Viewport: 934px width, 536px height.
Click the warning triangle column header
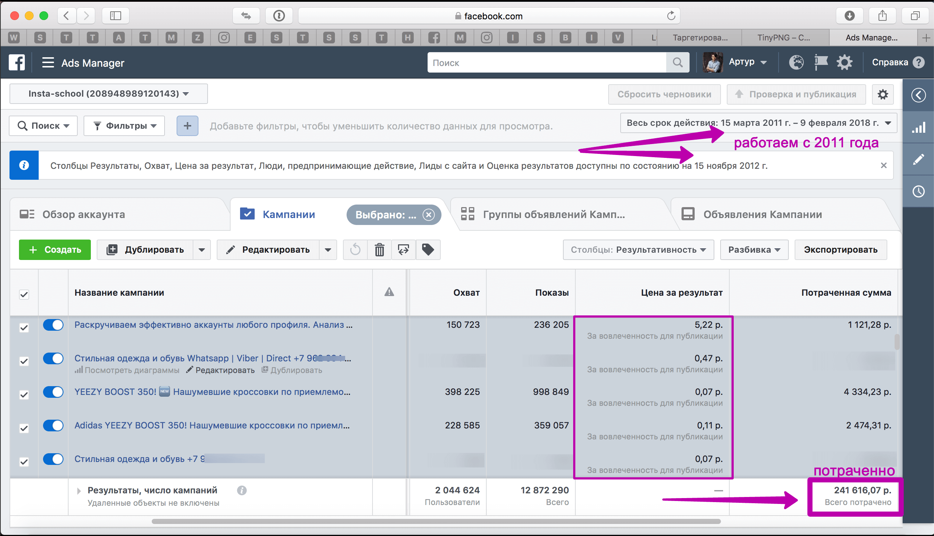tap(389, 292)
